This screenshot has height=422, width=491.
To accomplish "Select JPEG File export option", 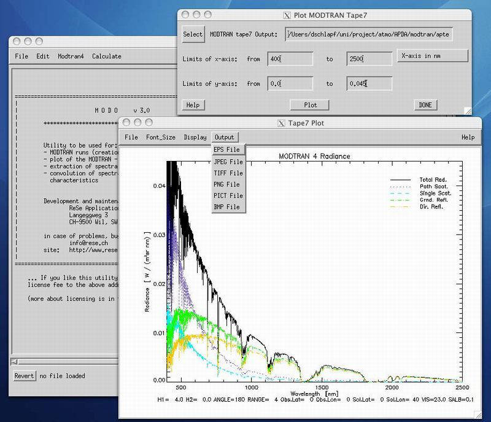I will tap(228, 162).
